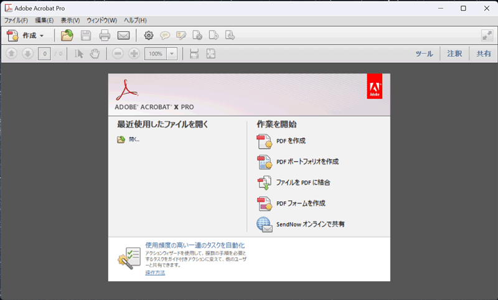Open a file with the folder icon
The image size is (498, 300).
[67, 36]
